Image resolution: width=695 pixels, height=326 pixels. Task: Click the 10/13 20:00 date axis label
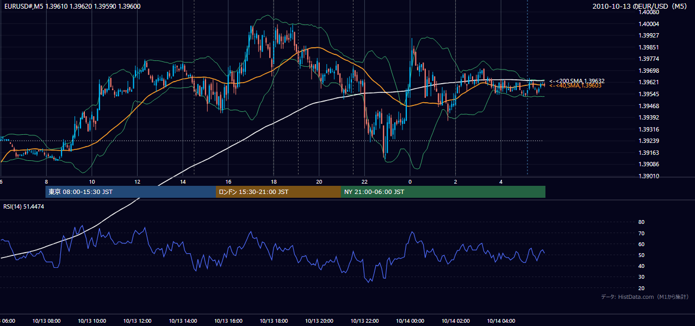tap(319, 321)
